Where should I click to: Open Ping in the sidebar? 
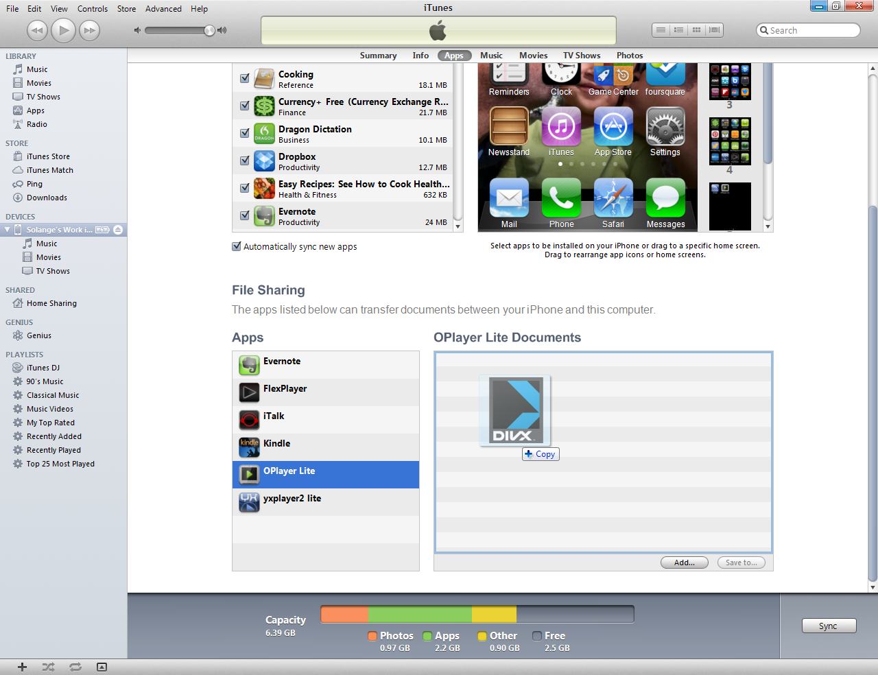coord(34,184)
